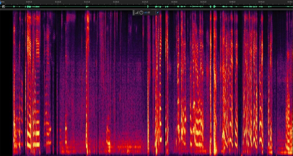Click the HUD gain adjustment knob

tap(141, 13)
